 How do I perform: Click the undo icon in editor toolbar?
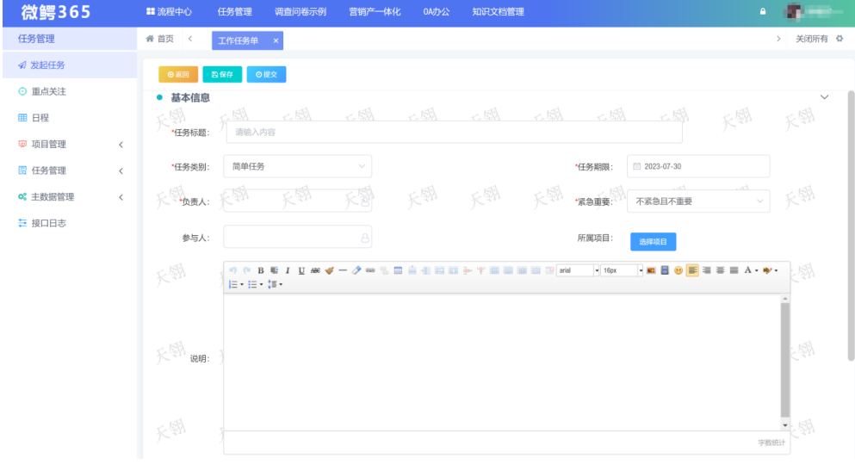[x=232, y=270]
